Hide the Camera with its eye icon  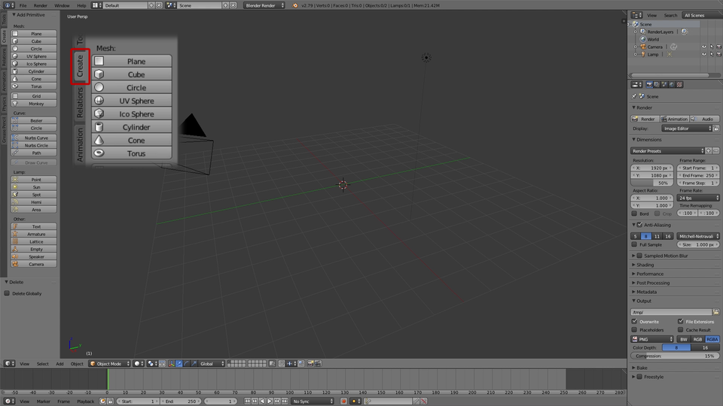click(x=704, y=47)
